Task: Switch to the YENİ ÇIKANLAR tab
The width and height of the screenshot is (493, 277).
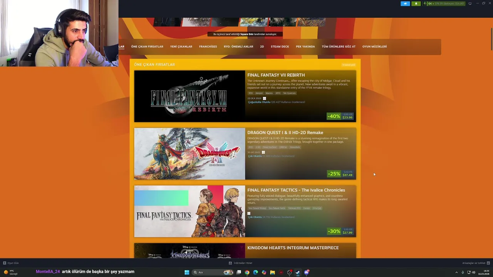Action: pos(181,47)
